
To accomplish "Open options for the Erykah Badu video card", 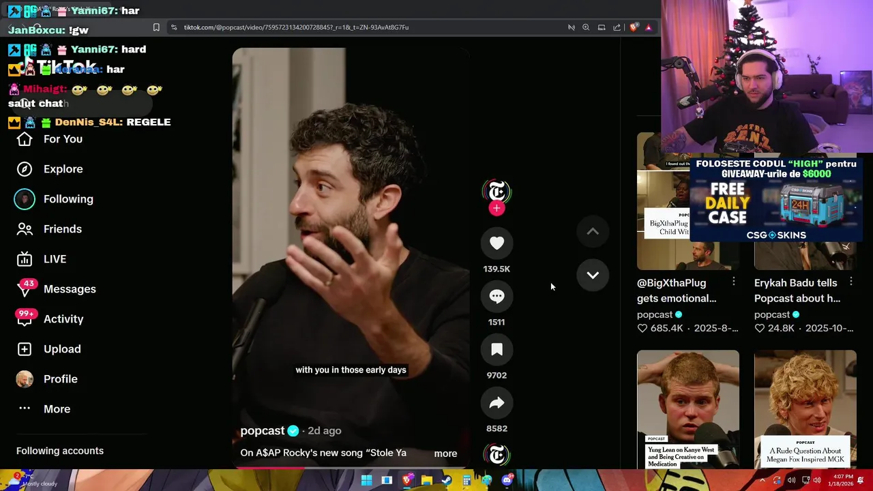I will [x=851, y=282].
